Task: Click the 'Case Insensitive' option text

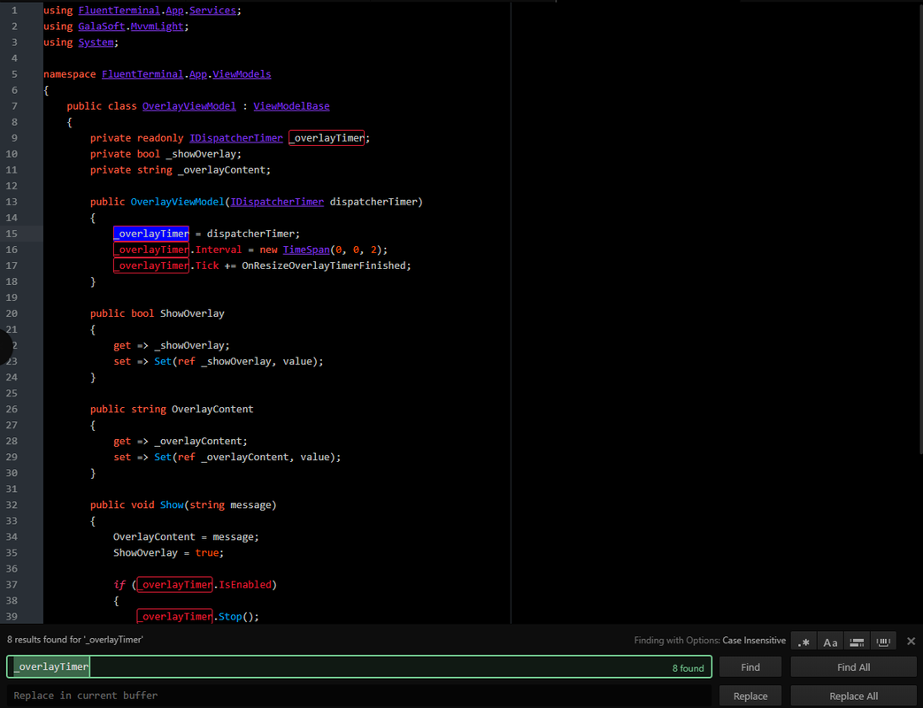Action: point(753,640)
